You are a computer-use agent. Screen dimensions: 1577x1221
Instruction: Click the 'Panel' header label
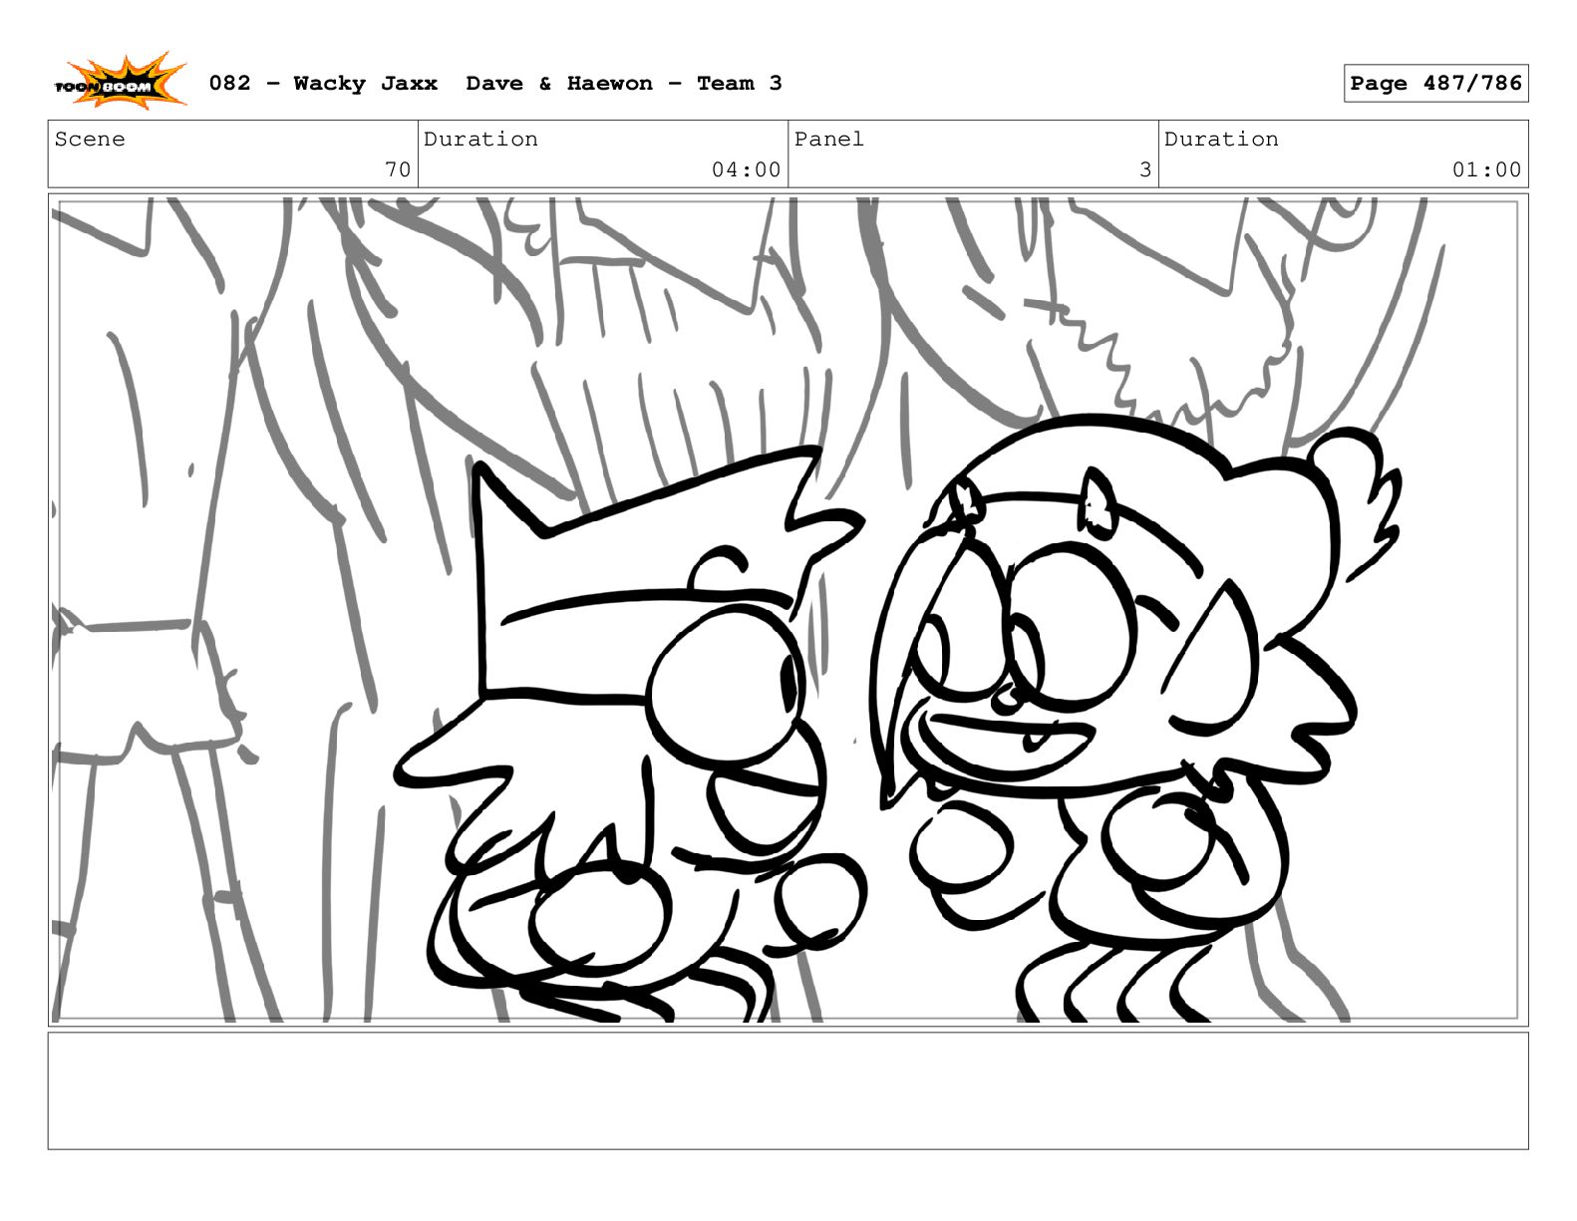(829, 140)
